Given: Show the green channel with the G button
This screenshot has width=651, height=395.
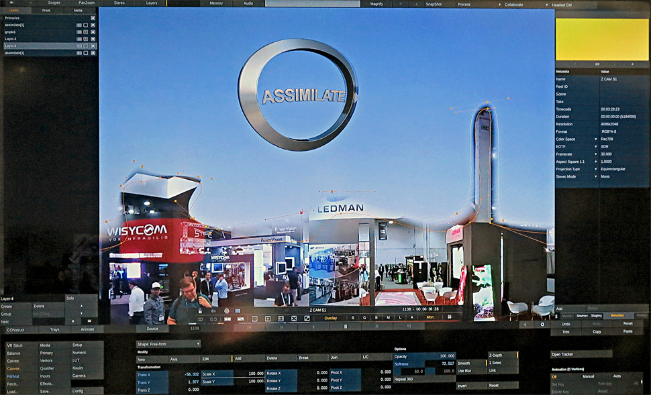Looking at the screenshot, I should click(x=364, y=318).
